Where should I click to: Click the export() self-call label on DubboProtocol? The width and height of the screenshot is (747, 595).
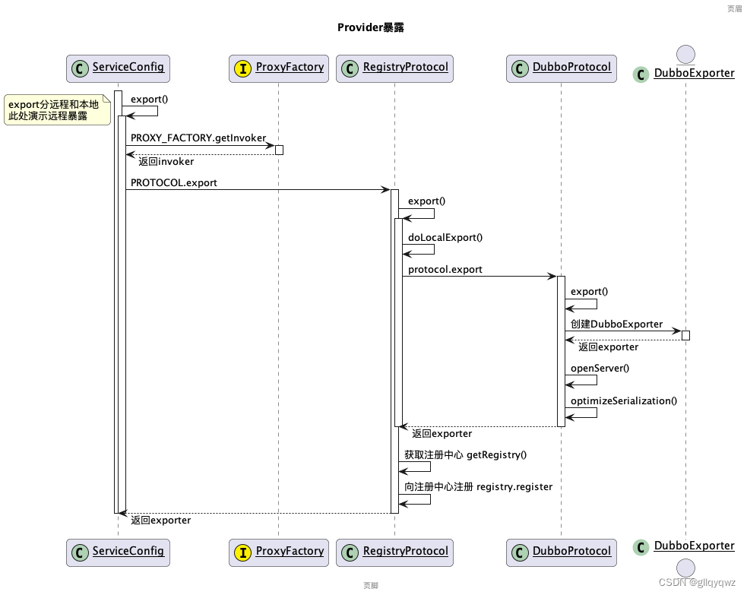point(589,292)
